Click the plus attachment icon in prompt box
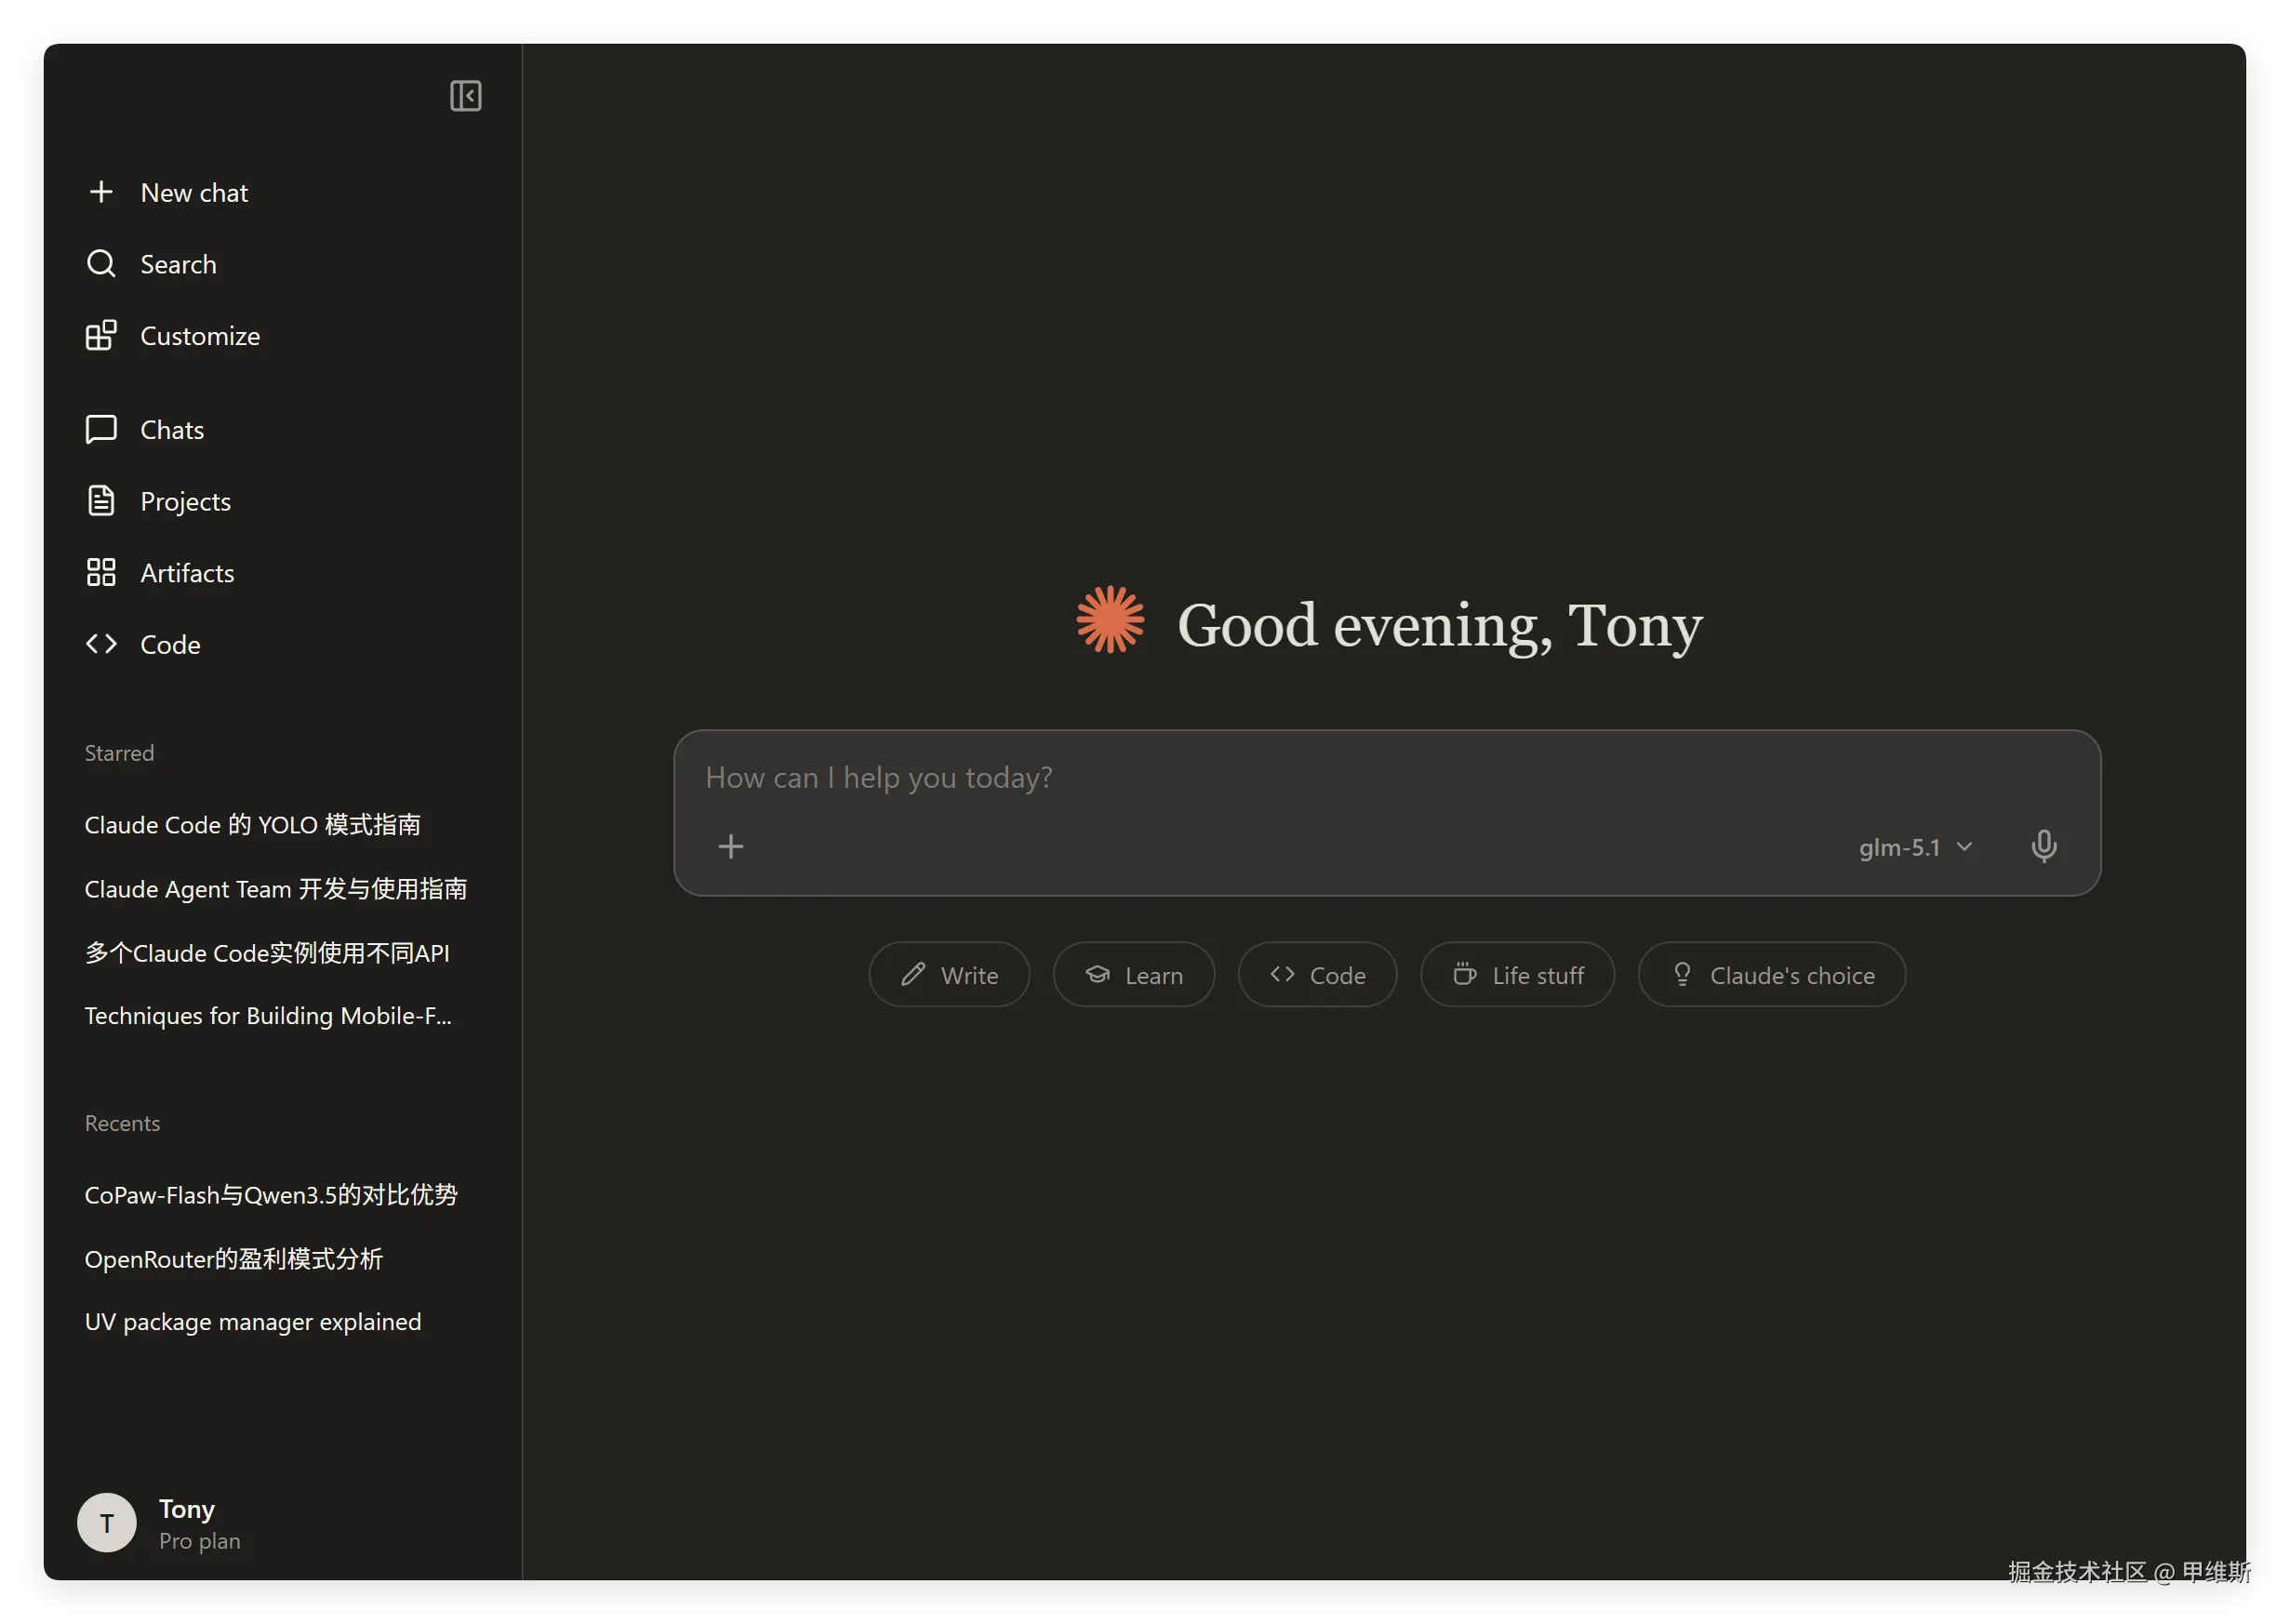 [x=731, y=847]
